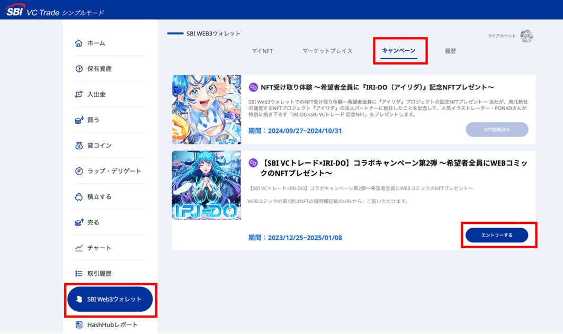Click the IRI-DO logo thumbnail of the second campaign
This screenshot has width=563, height=334.
pyautogui.click(x=207, y=185)
